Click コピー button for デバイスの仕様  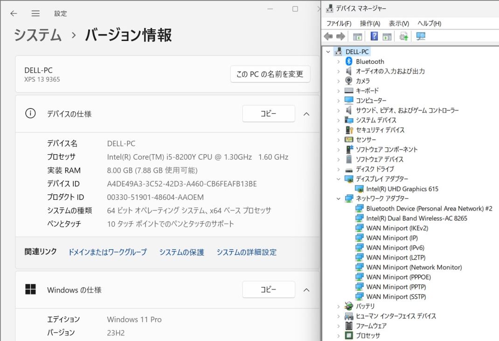268,114
